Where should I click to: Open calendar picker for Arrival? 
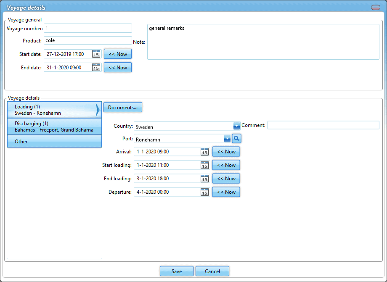204,152
